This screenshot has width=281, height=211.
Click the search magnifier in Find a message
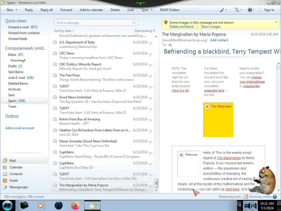click(x=134, y=23)
